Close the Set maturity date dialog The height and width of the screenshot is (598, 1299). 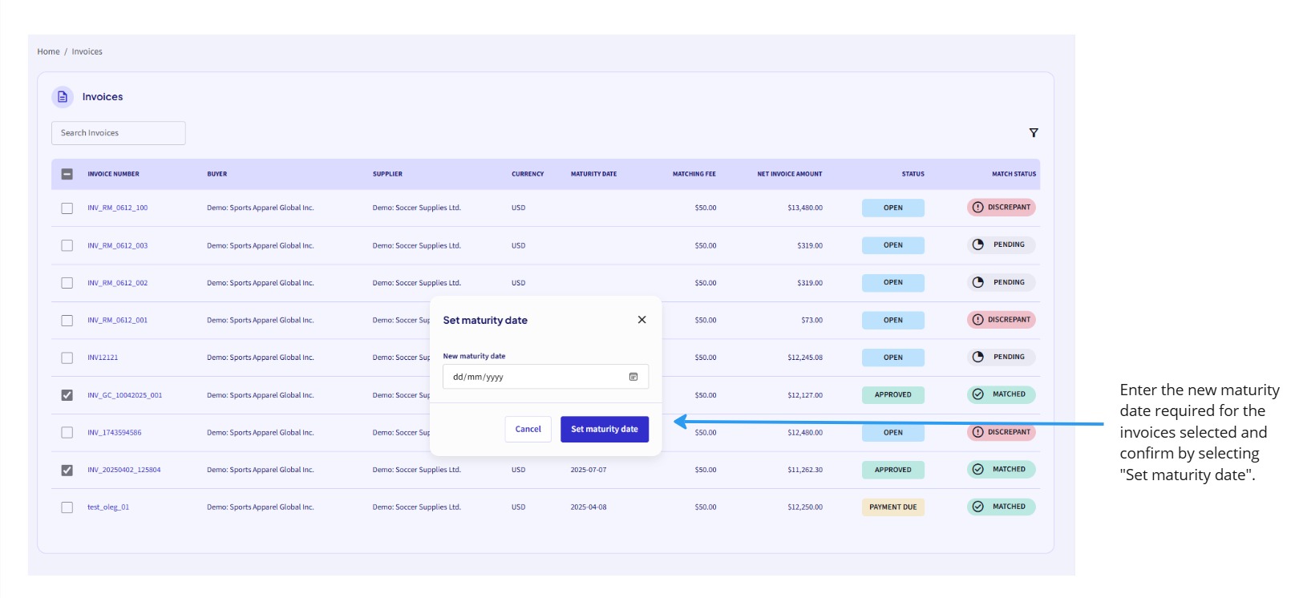[641, 320]
